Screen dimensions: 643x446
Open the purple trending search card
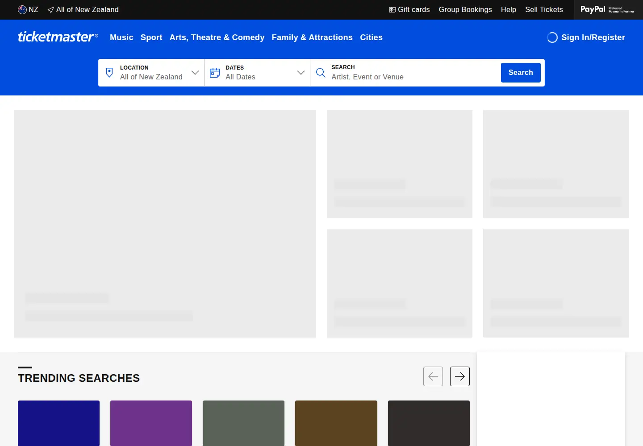pyautogui.click(x=151, y=423)
